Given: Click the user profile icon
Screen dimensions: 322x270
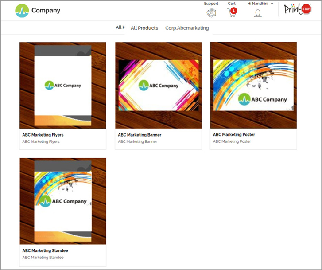Looking at the screenshot, I should tap(258, 13).
